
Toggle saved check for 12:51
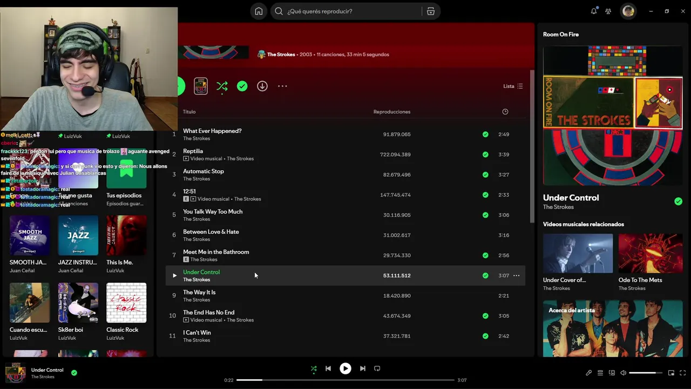485,195
